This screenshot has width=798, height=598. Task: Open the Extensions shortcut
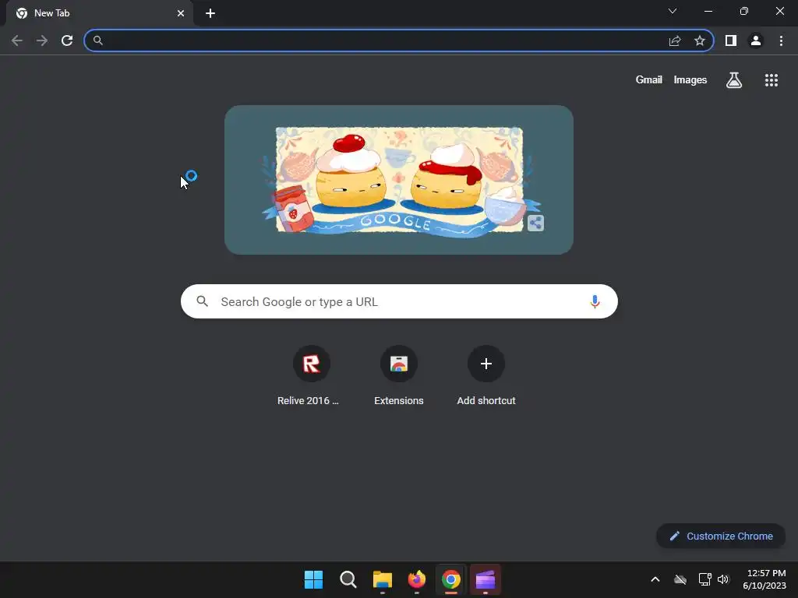click(x=399, y=375)
